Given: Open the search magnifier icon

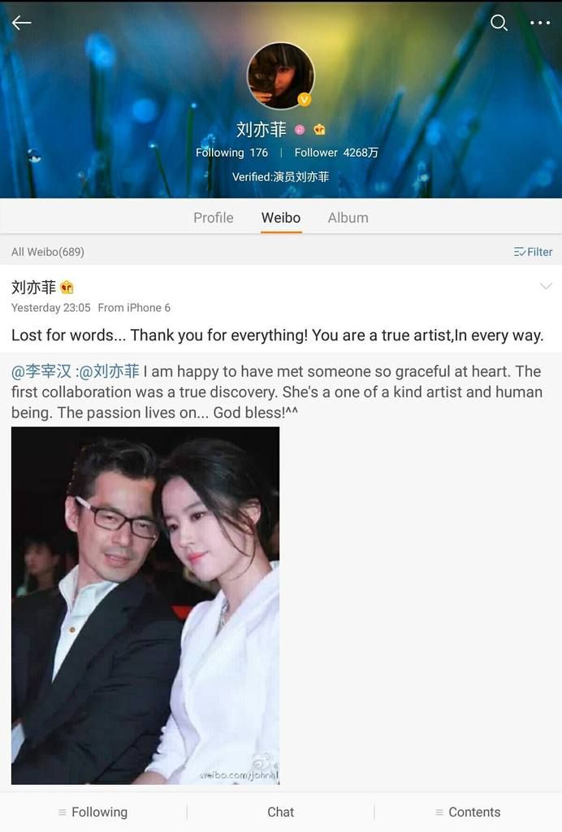Looking at the screenshot, I should (499, 22).
